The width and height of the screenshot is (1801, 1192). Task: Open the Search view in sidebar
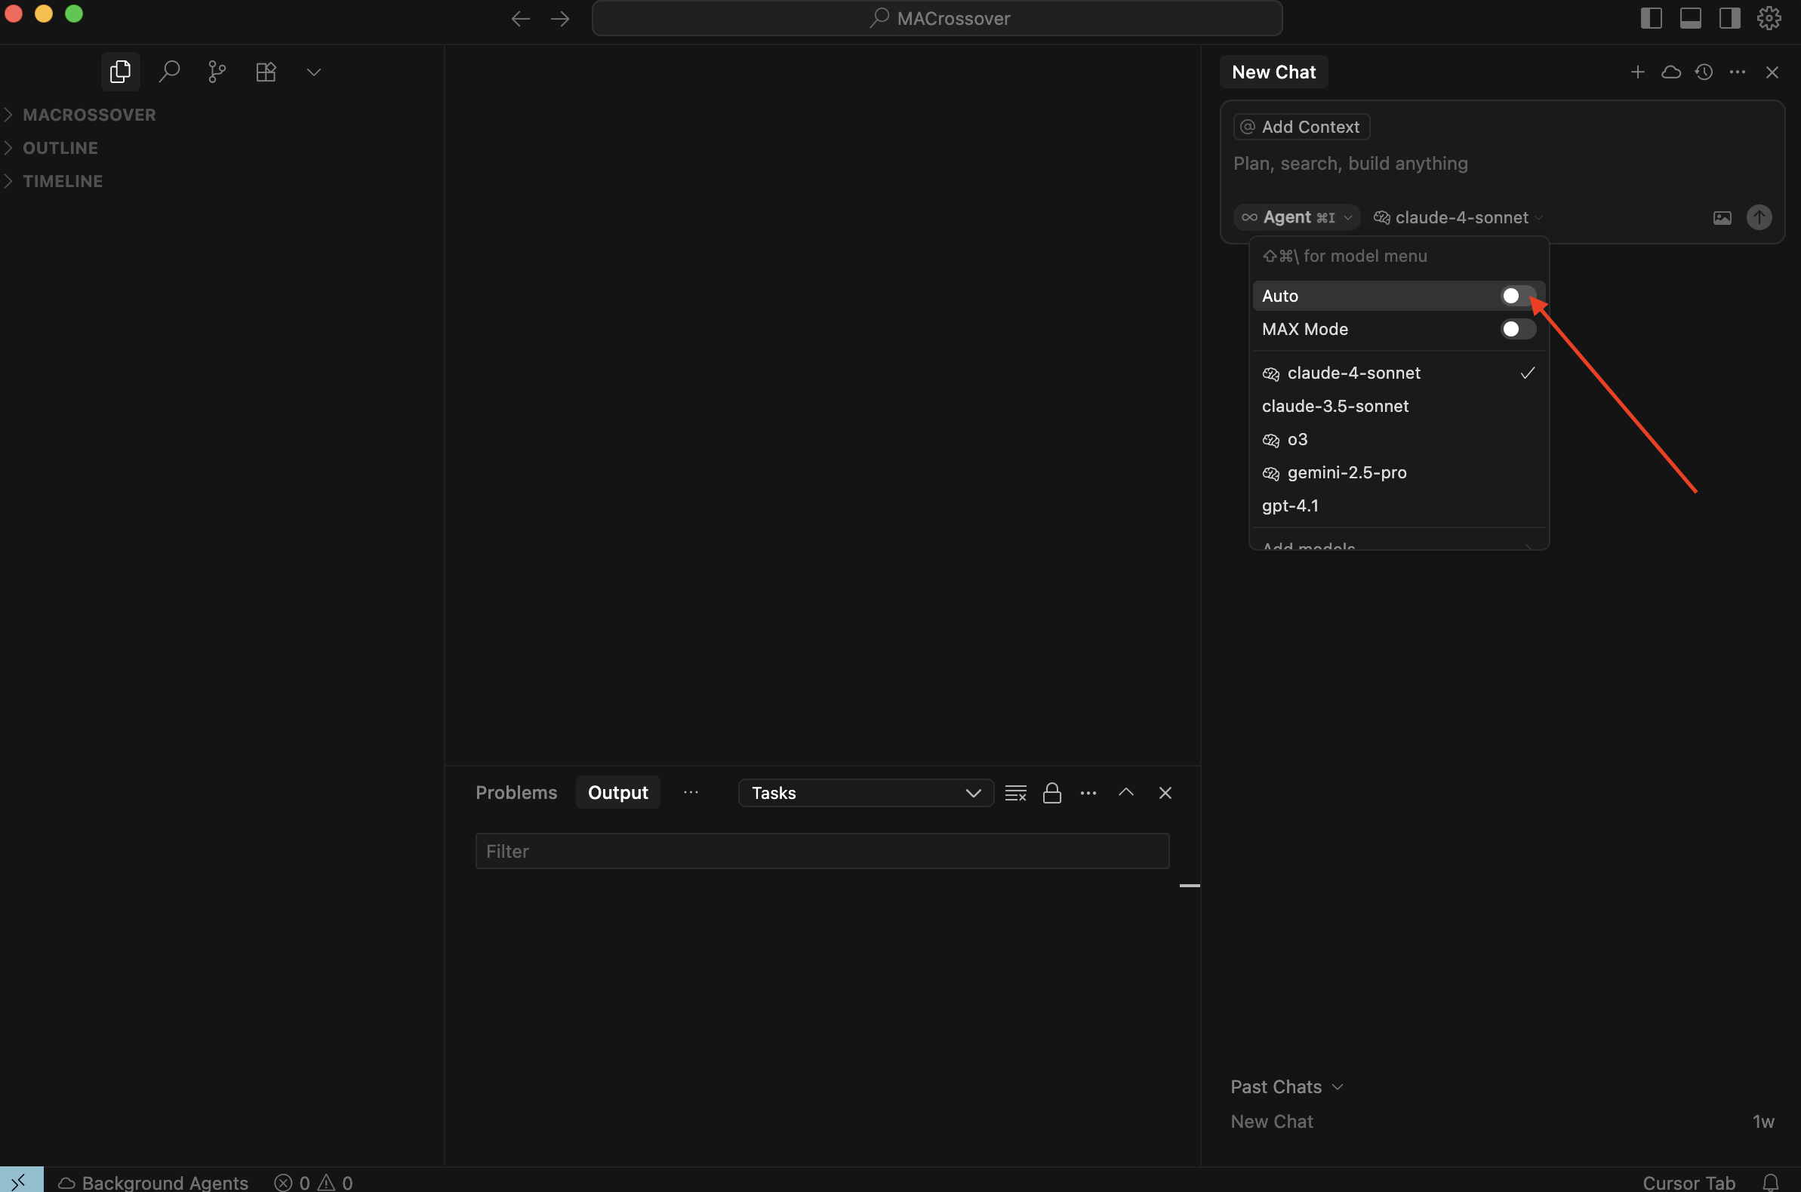click(x=169, y=72)
